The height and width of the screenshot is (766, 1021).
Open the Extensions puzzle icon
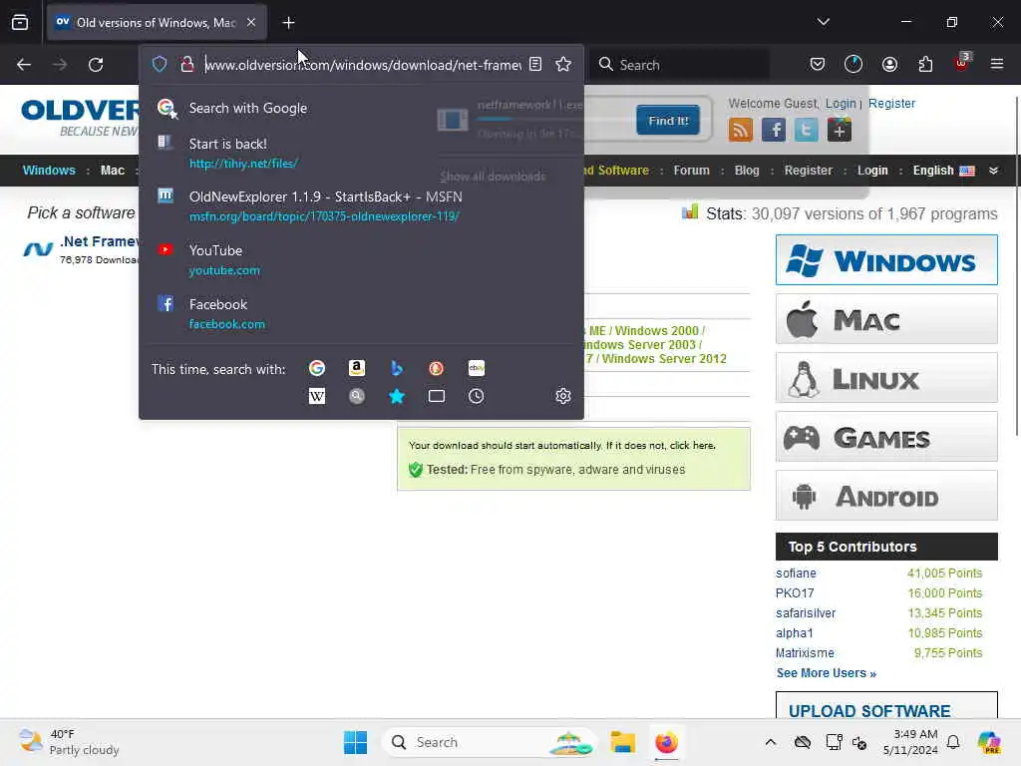coord(925,64)
